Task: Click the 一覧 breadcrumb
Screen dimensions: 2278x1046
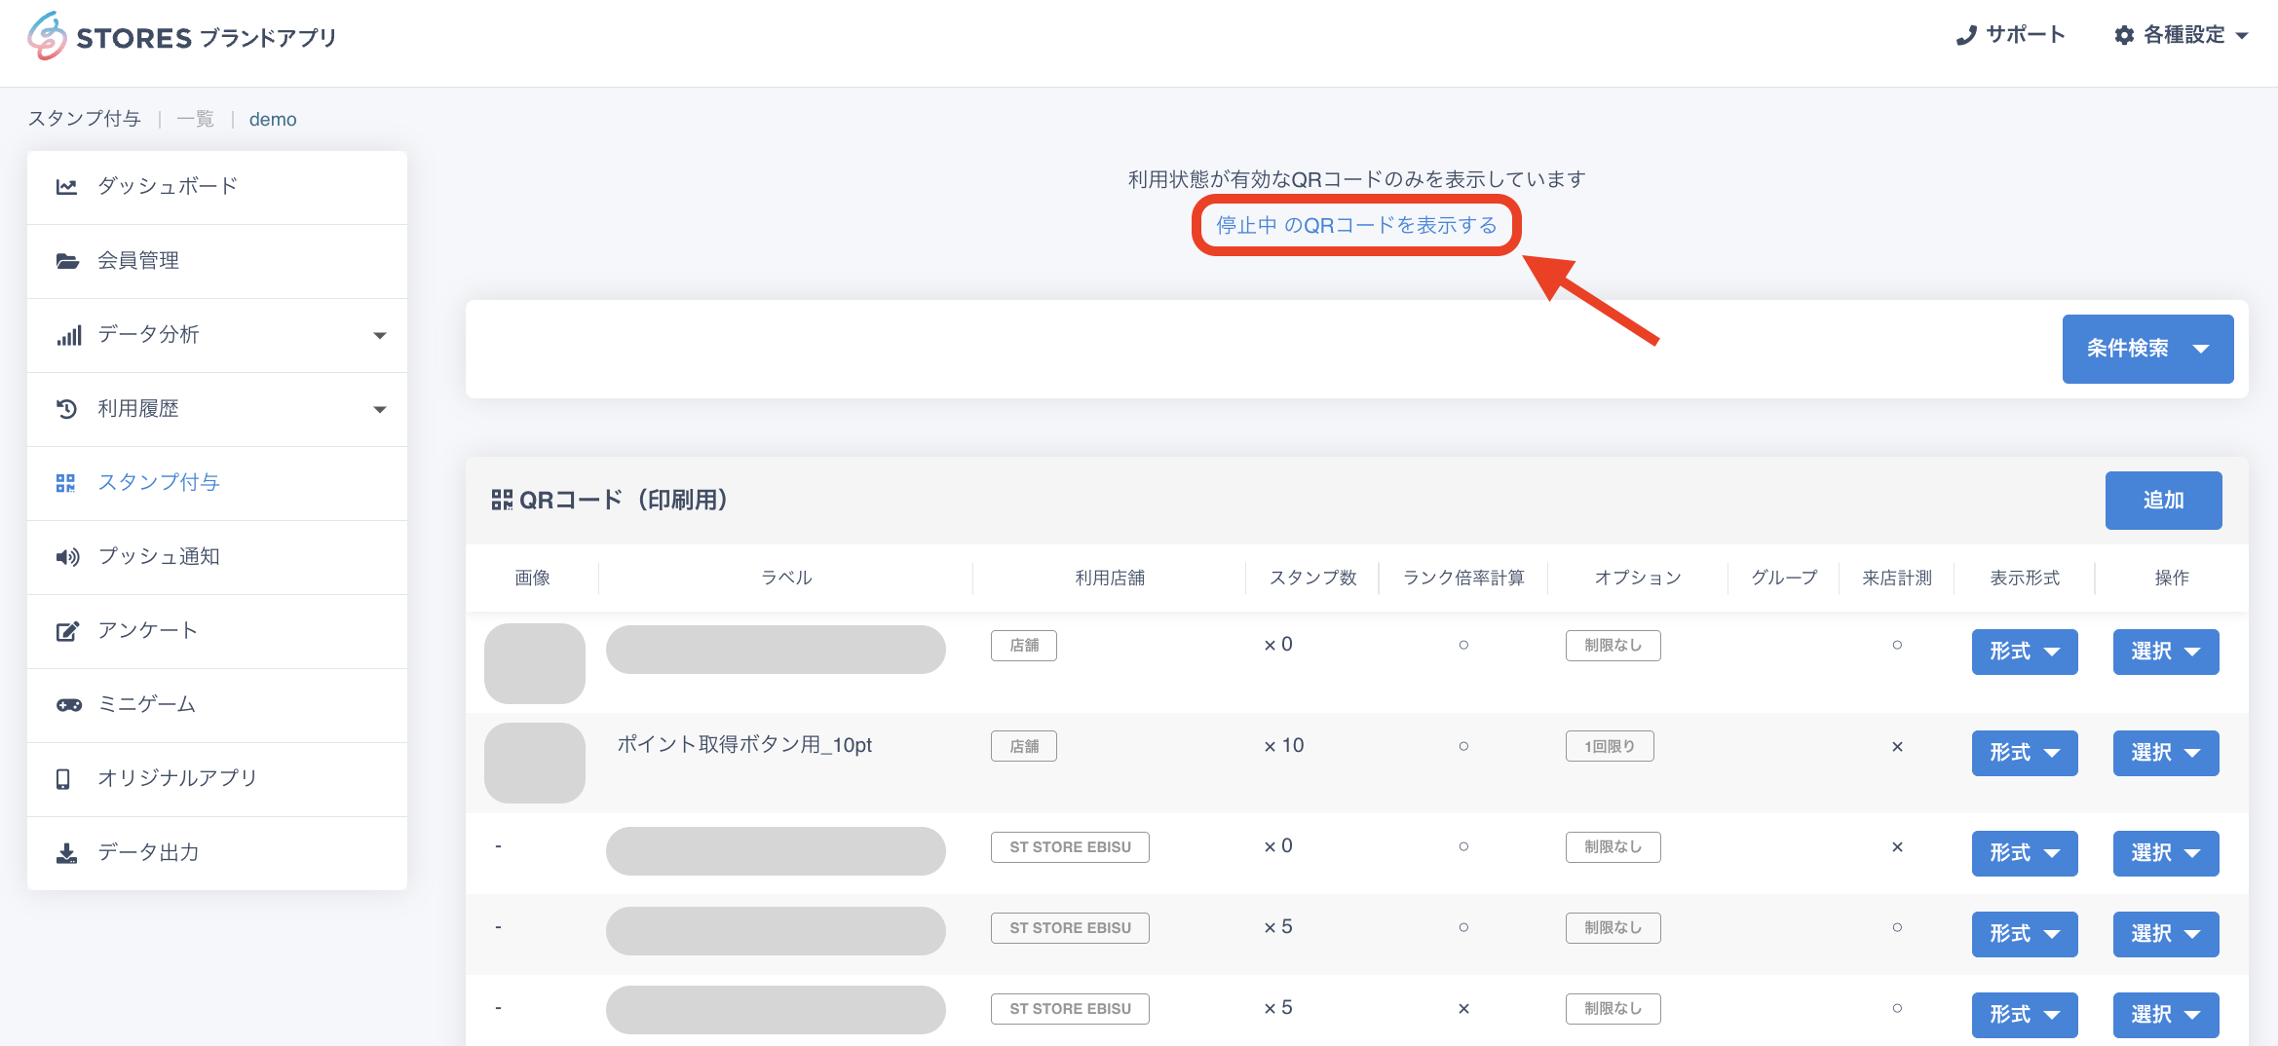Action: [x=195, y=119]
